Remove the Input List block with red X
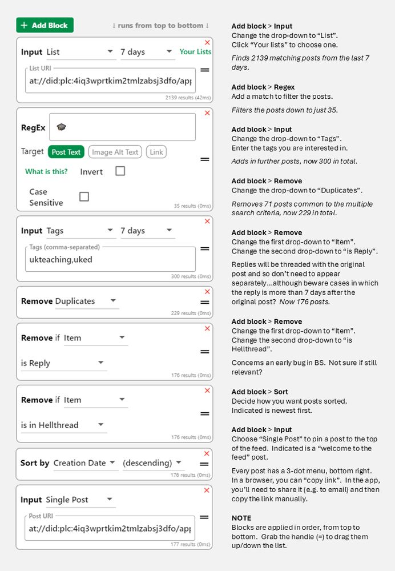Image resolution: width=395 pixels, height=571 pixels. (x=207, y=43)
